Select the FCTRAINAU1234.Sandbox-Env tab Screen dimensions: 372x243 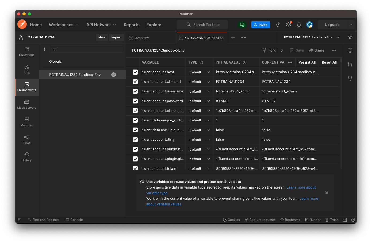click(x=202, y=38)
